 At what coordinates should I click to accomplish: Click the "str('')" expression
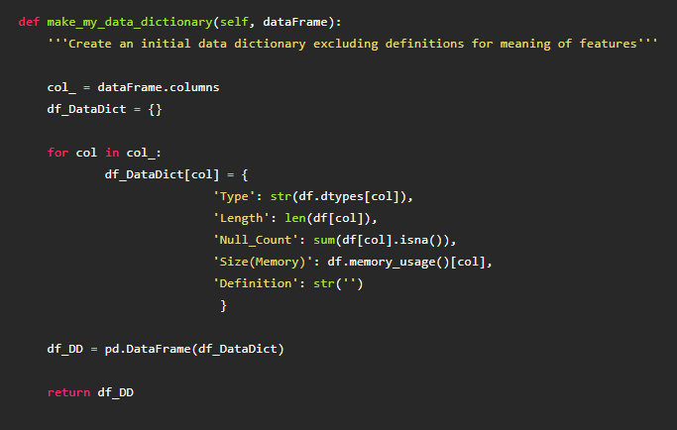tap(339, 283)
